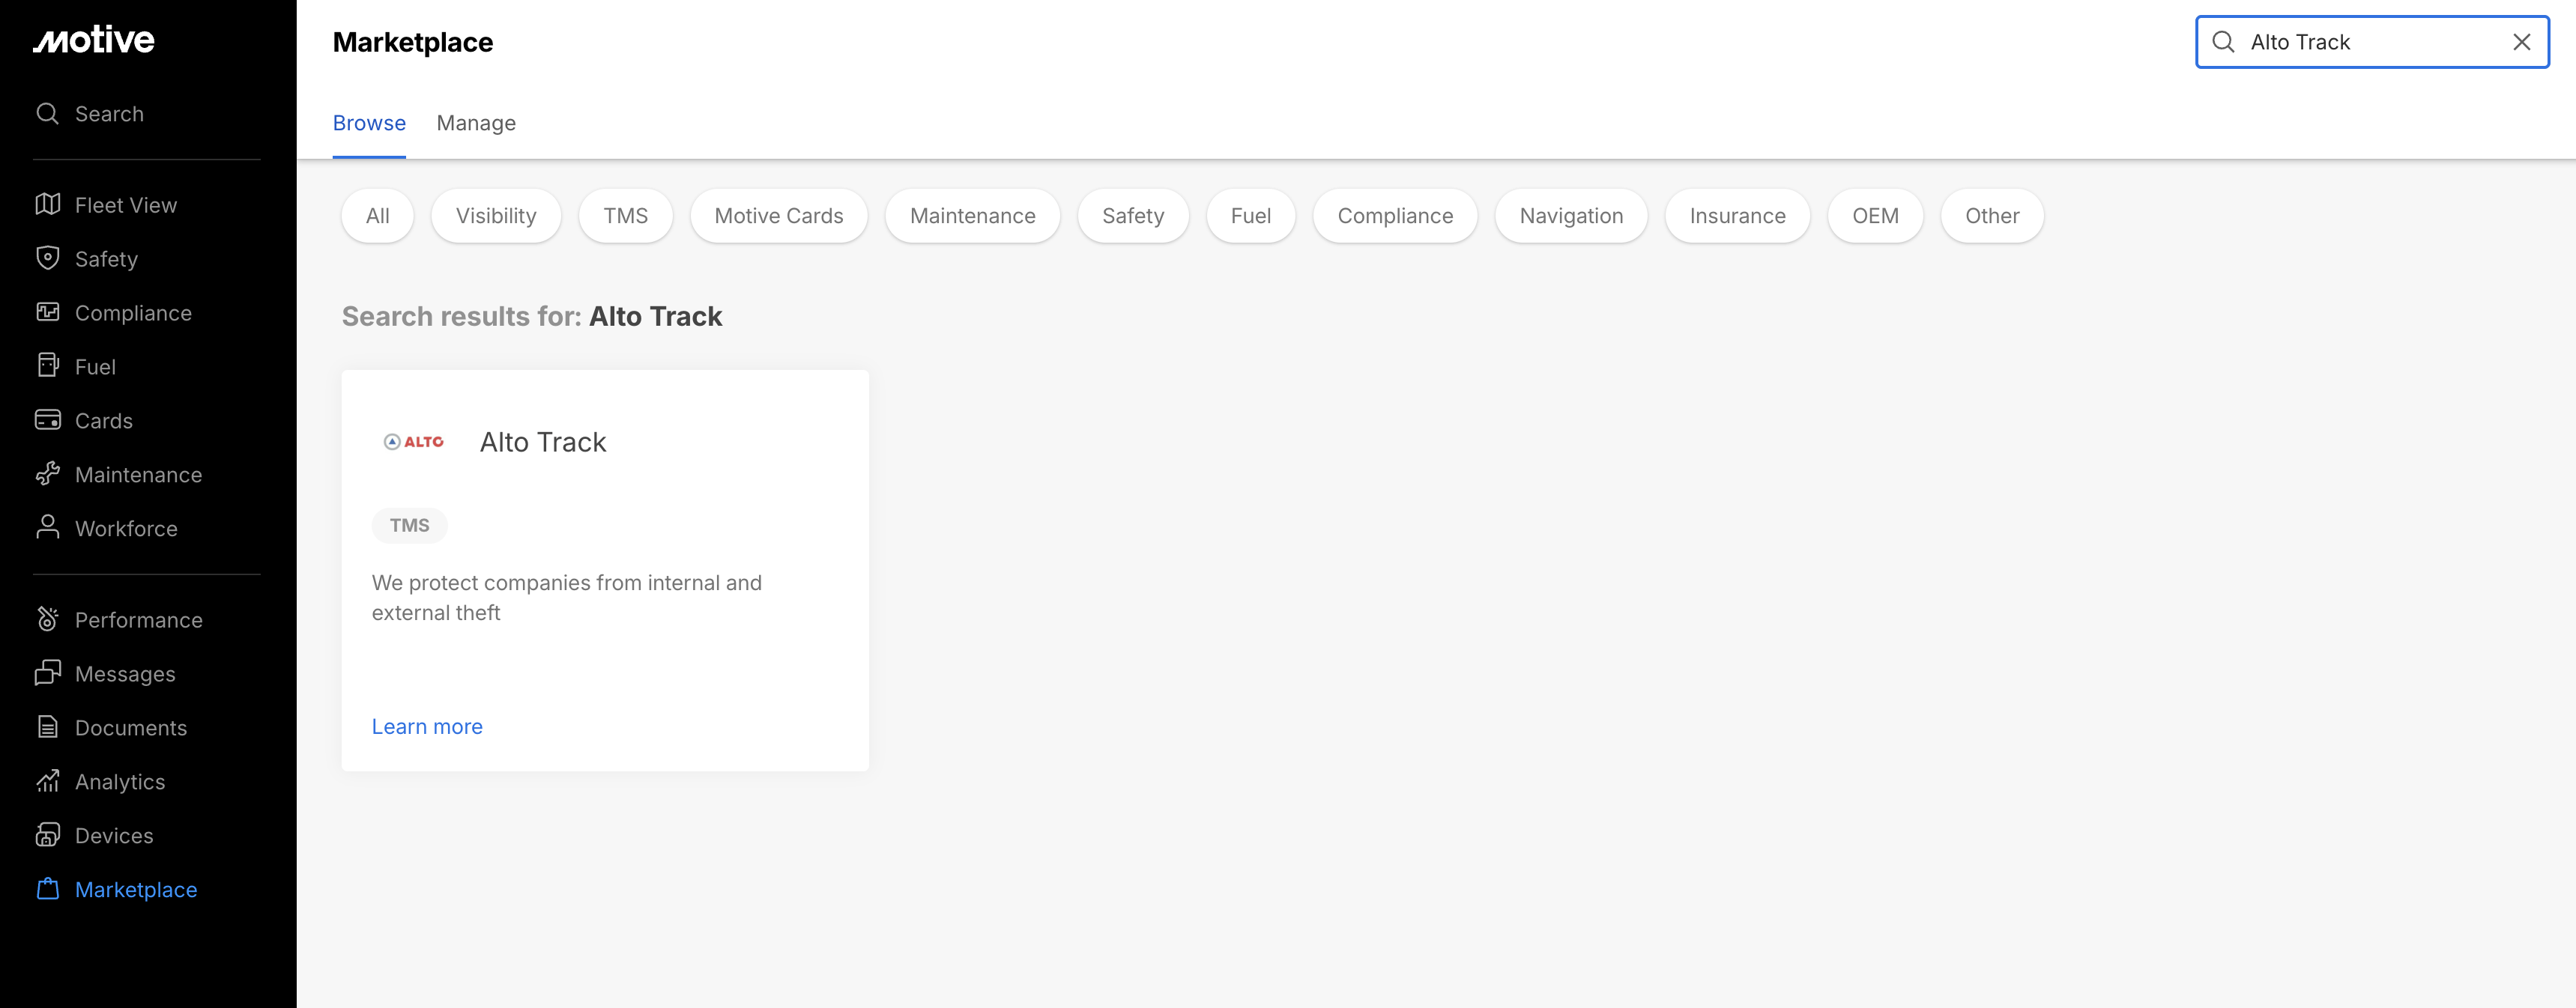Image resolution: width=2576 pixels, height=1008 pixels.
Task: Filter by Compliance category chip
Action: [x=1395, y=216]
